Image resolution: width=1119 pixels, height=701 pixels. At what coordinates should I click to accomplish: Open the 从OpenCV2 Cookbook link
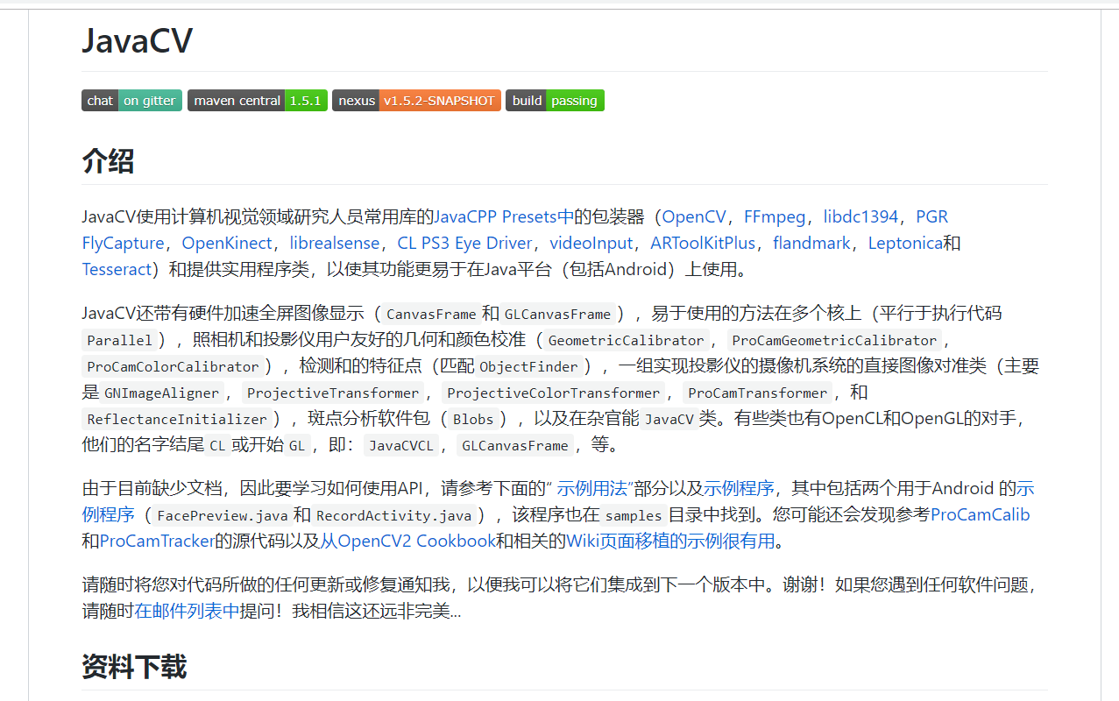click(407, 541)
